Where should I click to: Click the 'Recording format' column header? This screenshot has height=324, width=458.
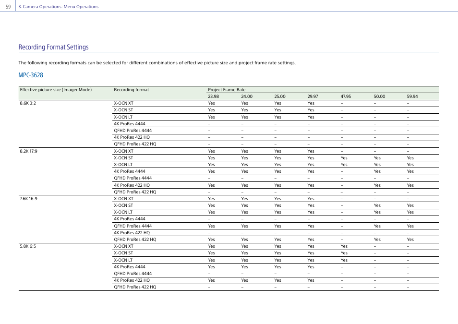pos(132,90)
